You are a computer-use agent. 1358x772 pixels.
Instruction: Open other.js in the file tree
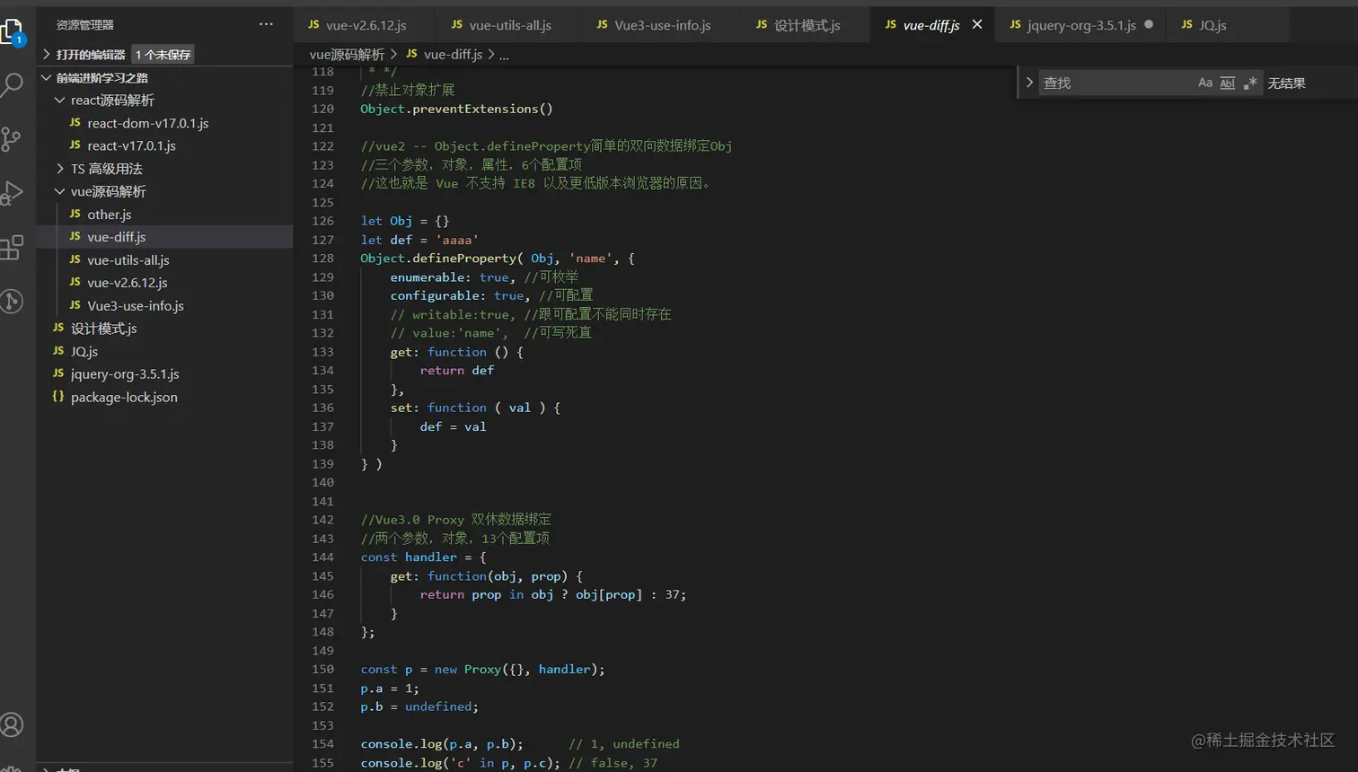click(109, 215)
